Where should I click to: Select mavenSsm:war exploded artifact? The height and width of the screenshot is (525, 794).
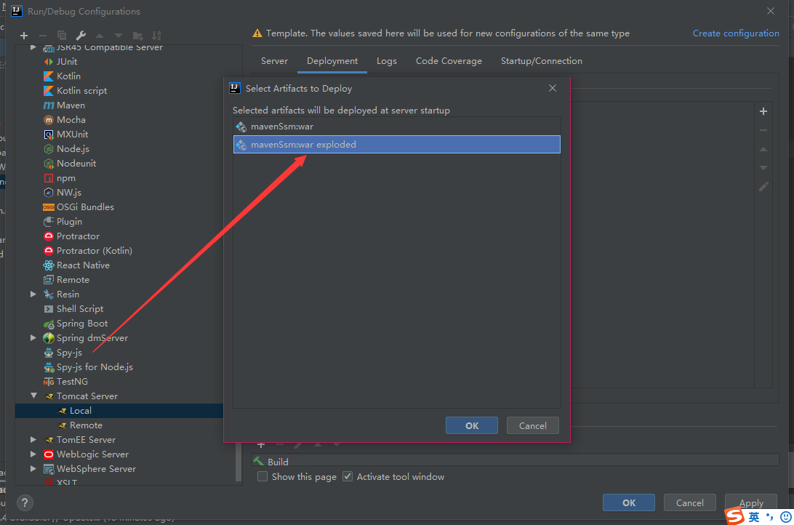[396, 144]
